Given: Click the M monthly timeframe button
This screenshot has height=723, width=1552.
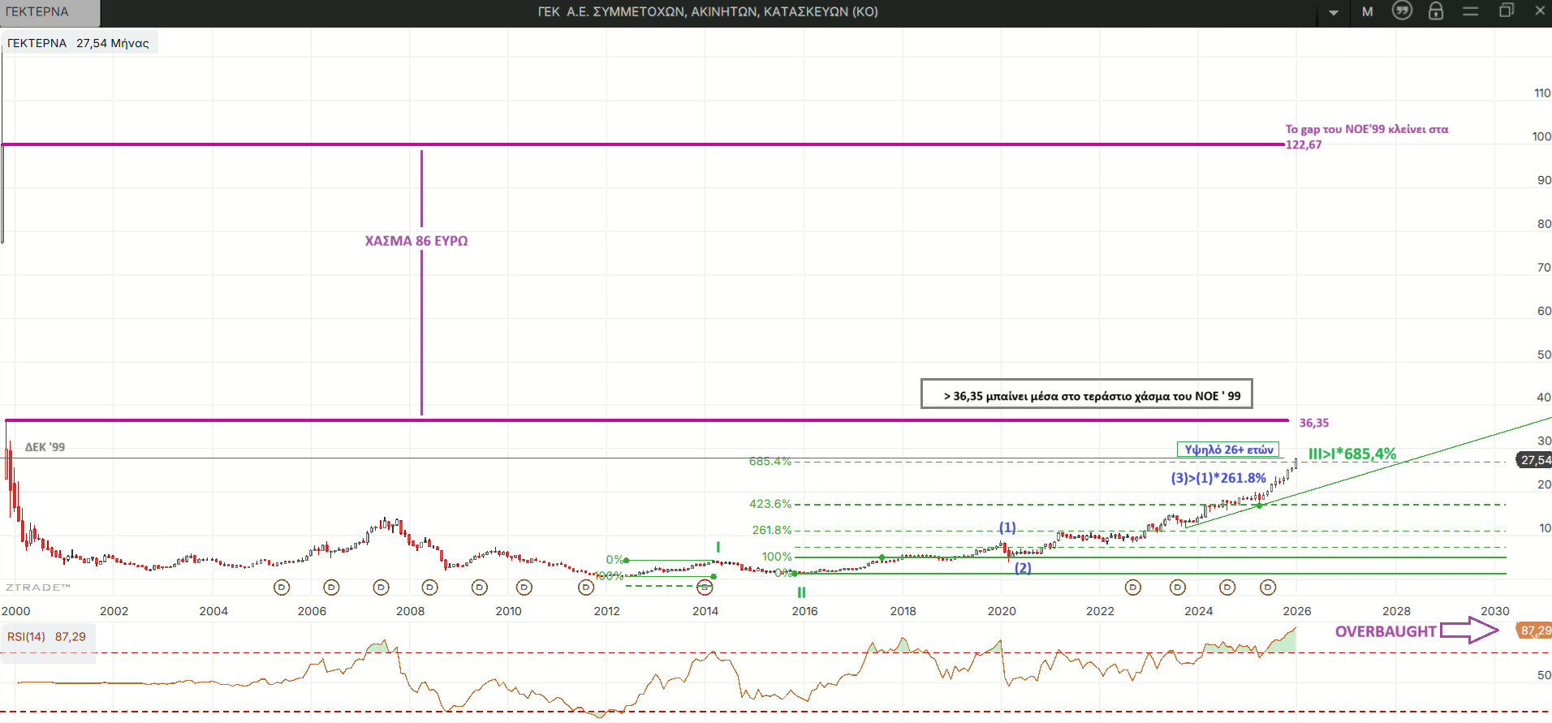Looking at the screenshot, I should pyautogui.click(x=1368, y=11).
